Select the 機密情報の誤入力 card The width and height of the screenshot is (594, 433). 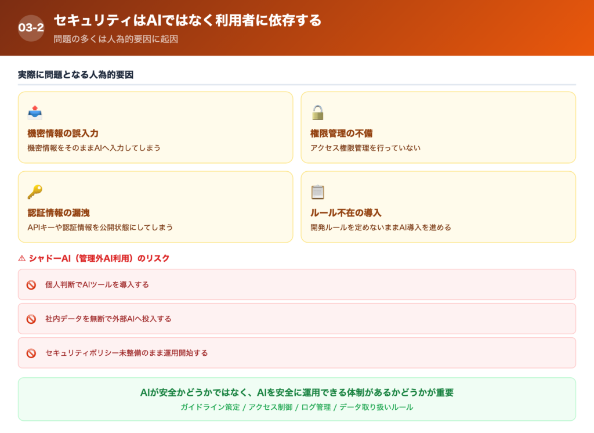pyautogui.click(x=157, y=127)
